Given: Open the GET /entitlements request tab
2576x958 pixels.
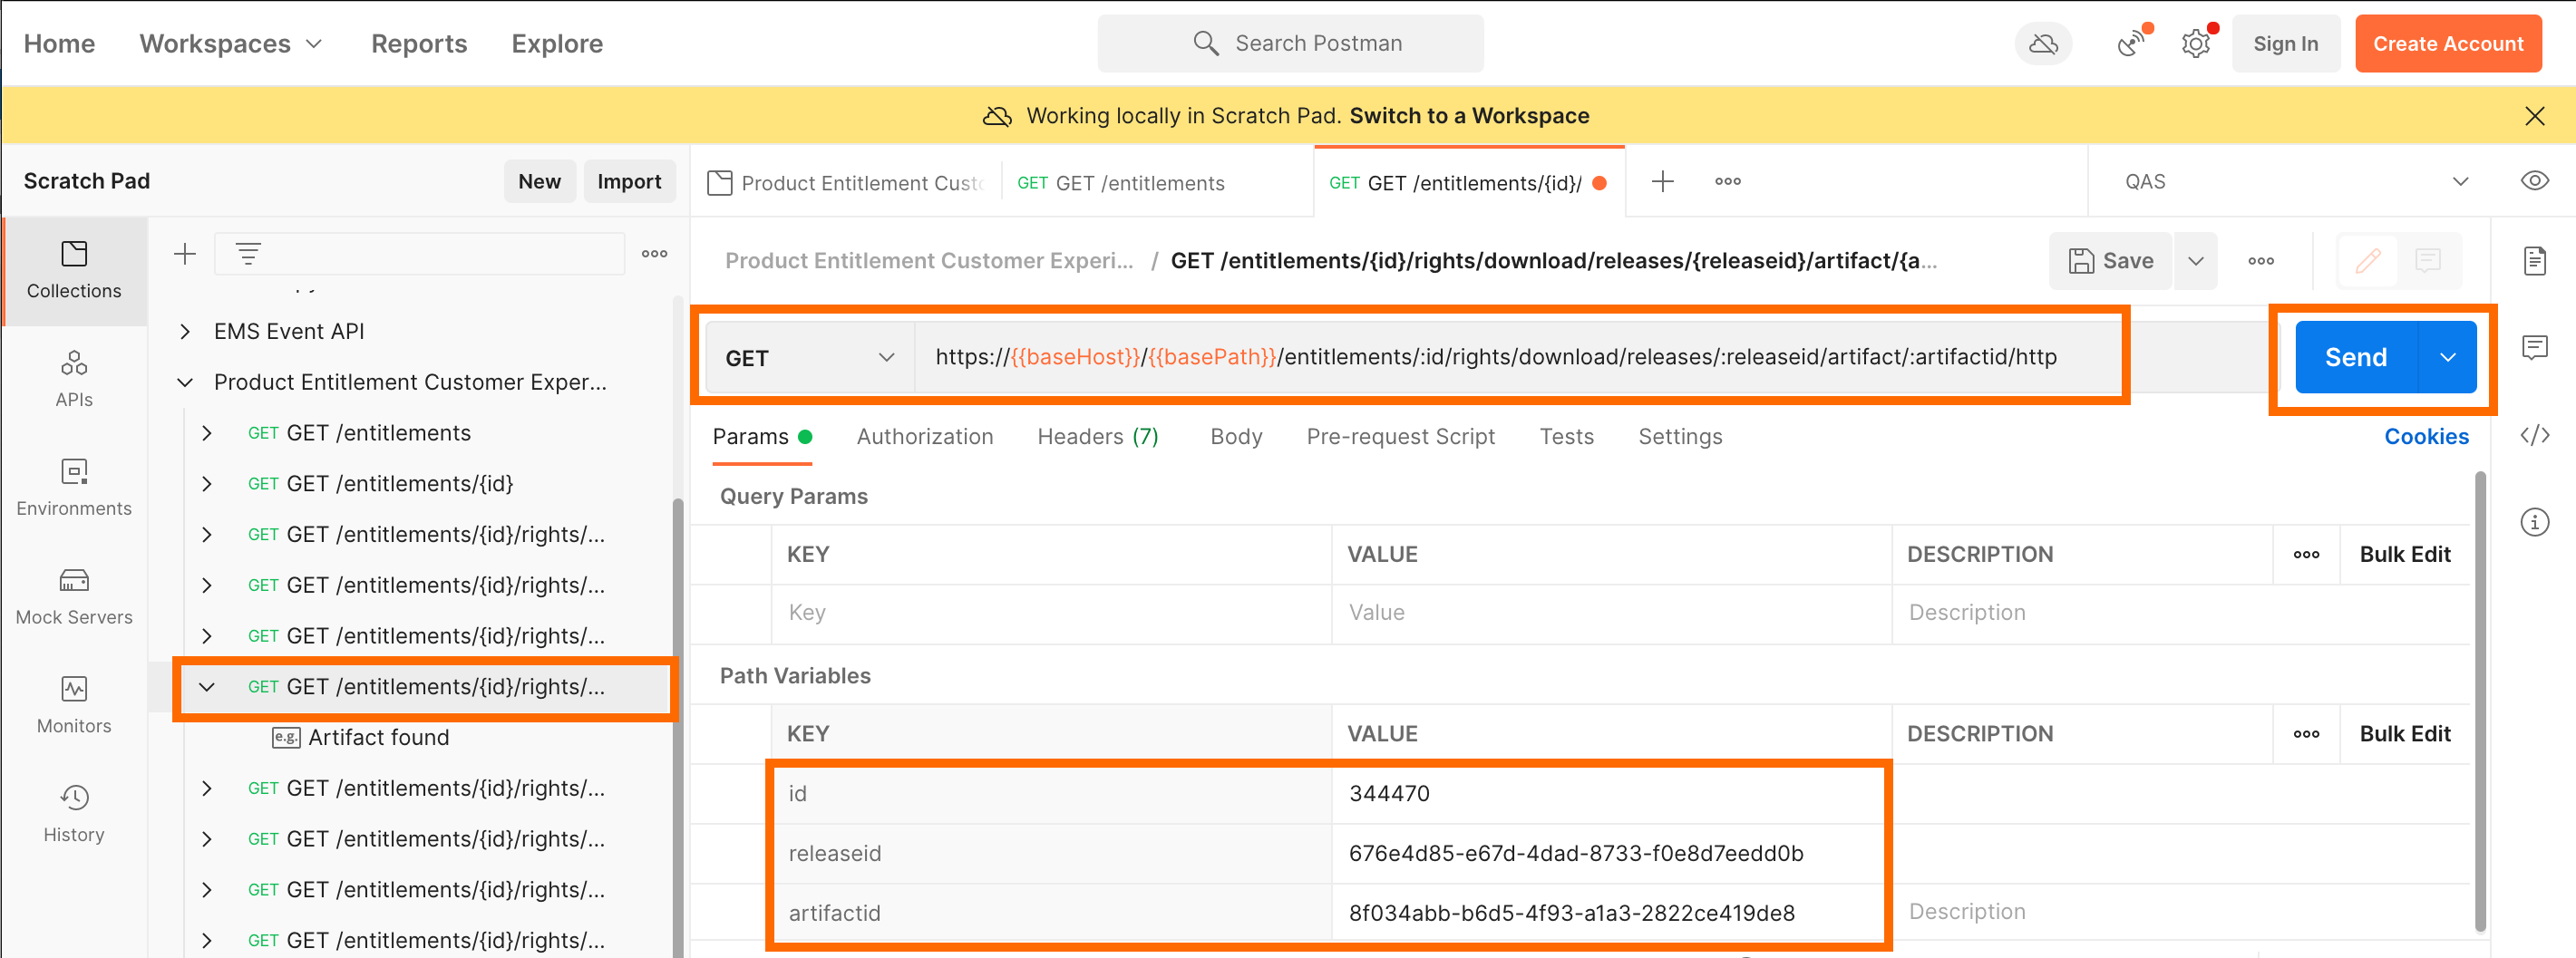Looking at the screenshot, I should (1156, 183).
